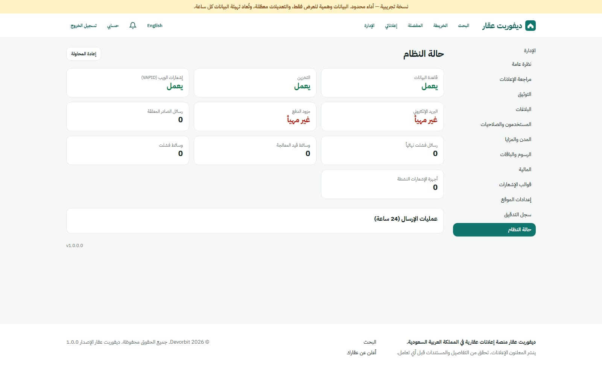Open المفضلة in top navigation
Viewport: 602px width, 376px height.
415,26
